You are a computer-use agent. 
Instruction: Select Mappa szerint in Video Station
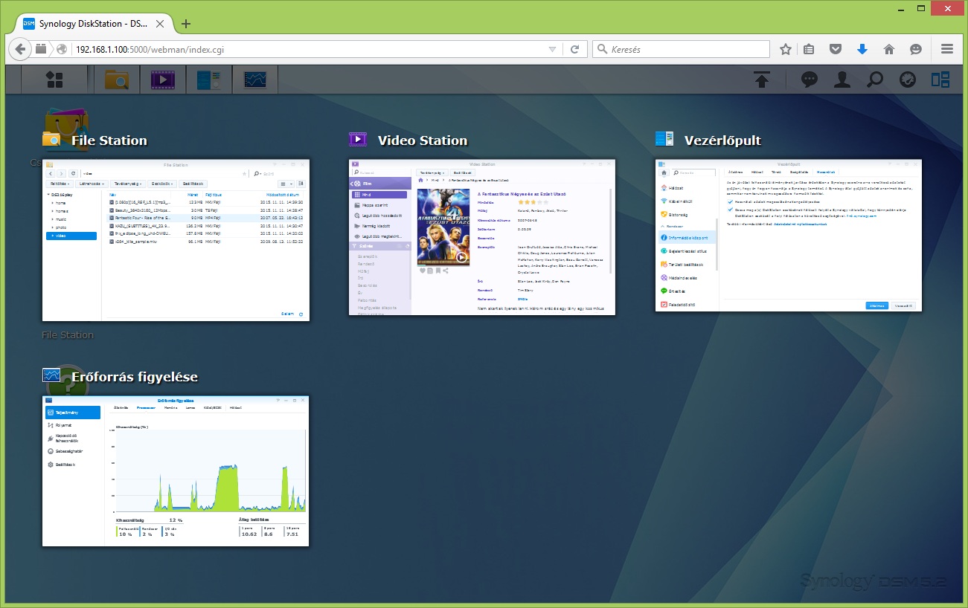[379, 204]
